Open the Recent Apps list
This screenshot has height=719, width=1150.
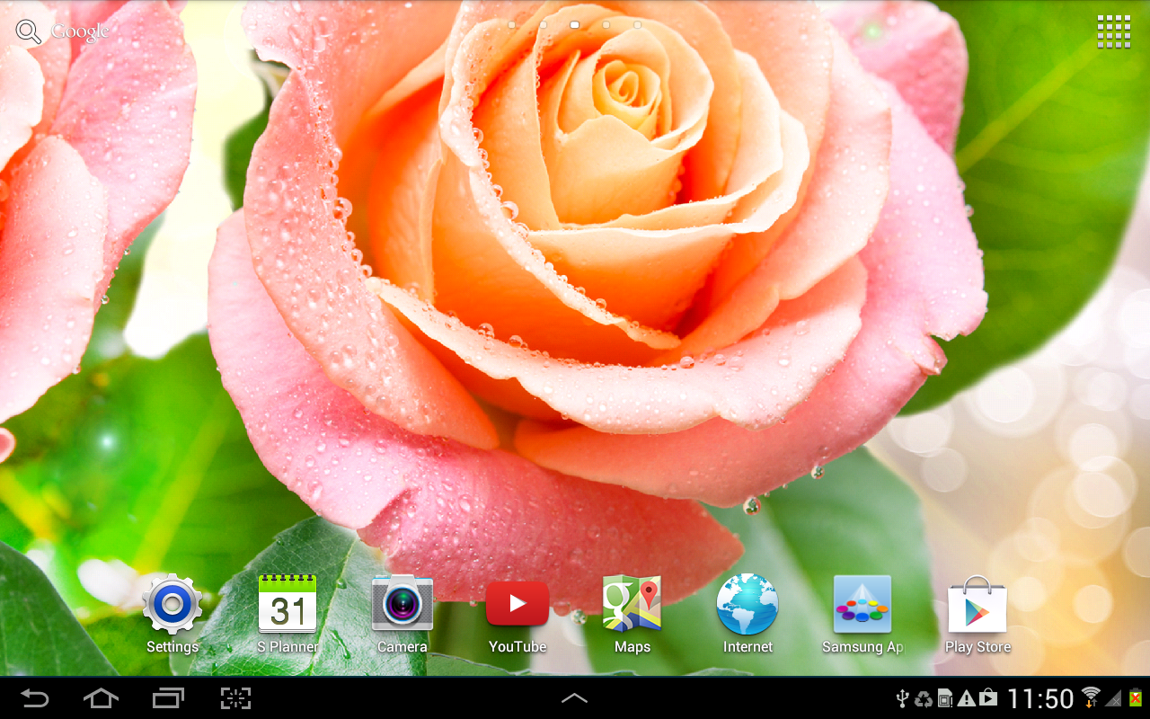168,698
